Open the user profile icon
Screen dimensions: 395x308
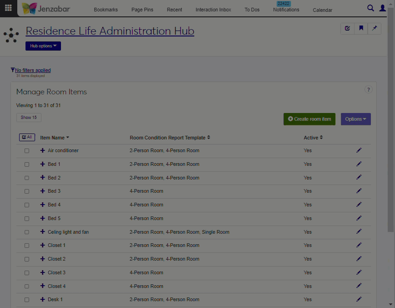coord(383,8)
